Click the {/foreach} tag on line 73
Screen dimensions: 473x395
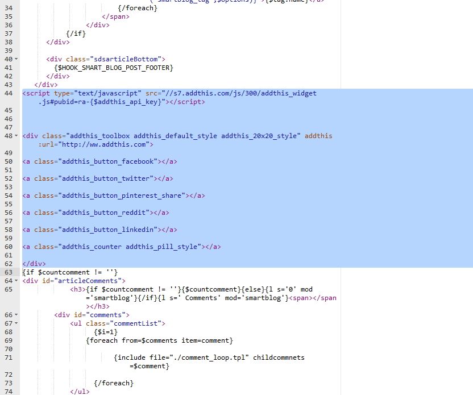pyautogui.click(x=114, y=383)
